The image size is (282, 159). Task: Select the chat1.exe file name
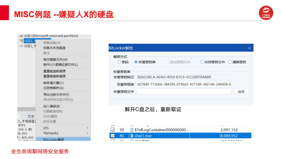143,135
